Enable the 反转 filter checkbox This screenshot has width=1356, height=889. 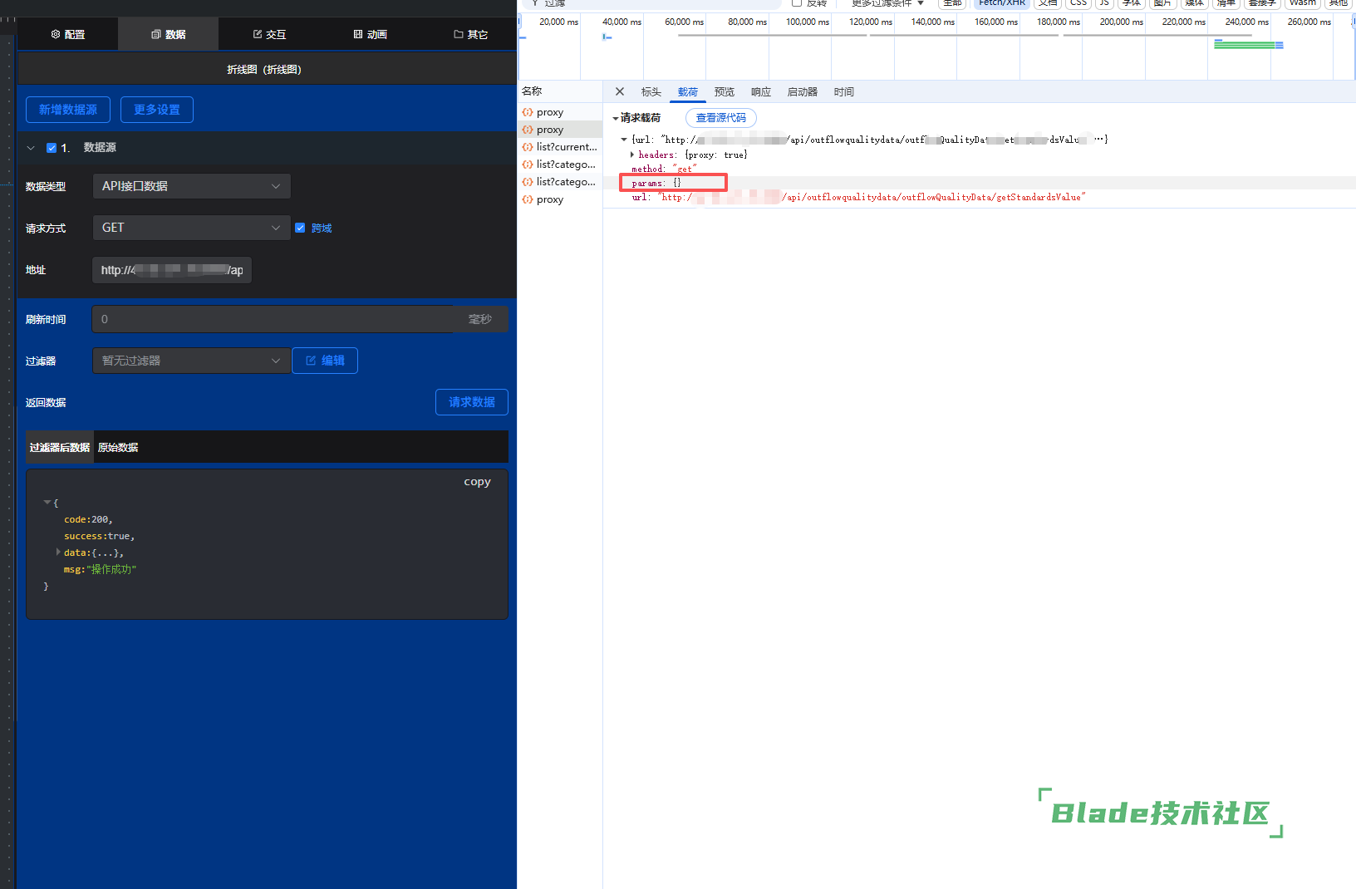click(797, 3)
